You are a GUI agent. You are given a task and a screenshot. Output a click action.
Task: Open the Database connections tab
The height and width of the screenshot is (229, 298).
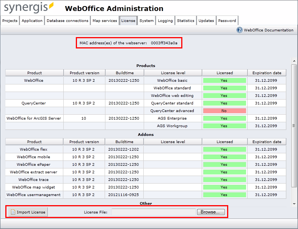click(67, 21)
